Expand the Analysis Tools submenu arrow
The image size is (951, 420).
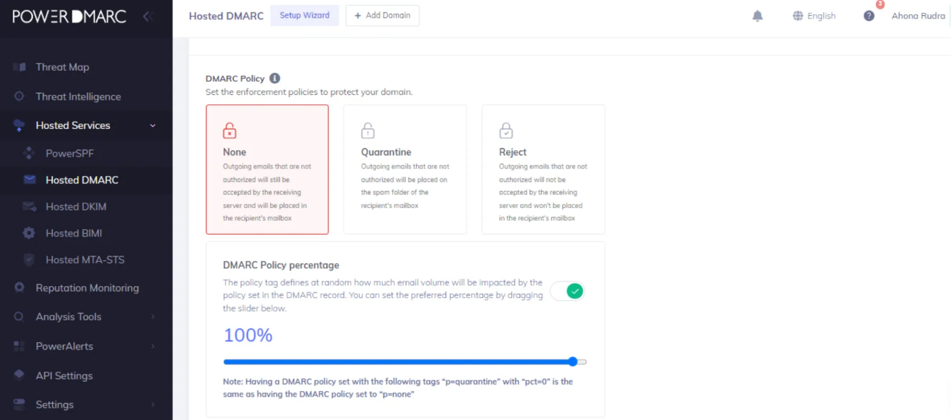153,317
